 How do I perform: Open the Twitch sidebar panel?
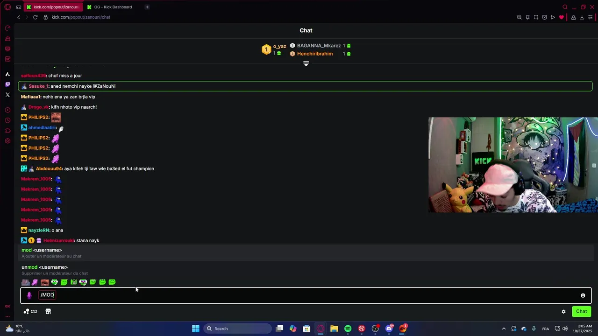(7, 84)
